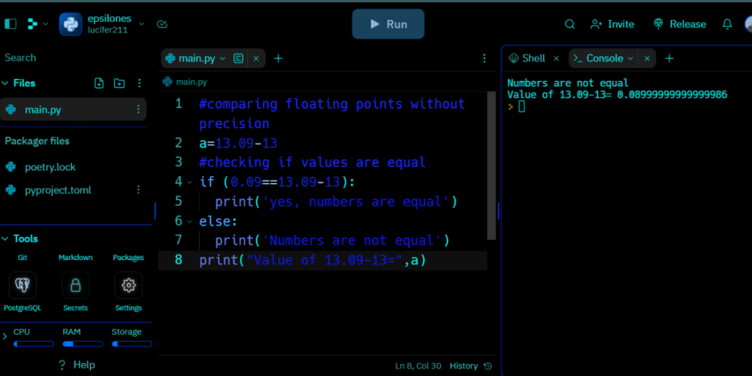The image size is (752, 376).
Task: Add a new tab in console pane
Action: tap(670, 59)
